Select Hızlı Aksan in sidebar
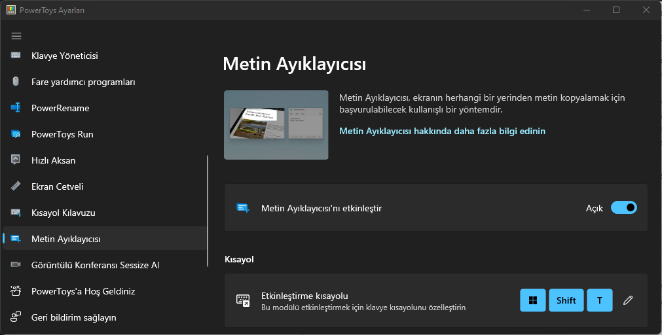Image resolution: width=662 pixels, height=335 pixels. (x=105, y=160)
